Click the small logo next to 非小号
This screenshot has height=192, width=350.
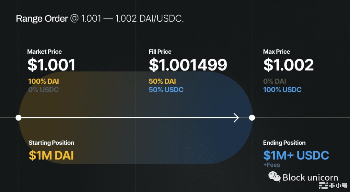323,186
